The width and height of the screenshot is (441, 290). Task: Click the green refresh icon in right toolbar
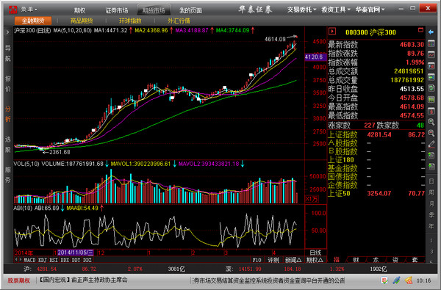(431, 88)
